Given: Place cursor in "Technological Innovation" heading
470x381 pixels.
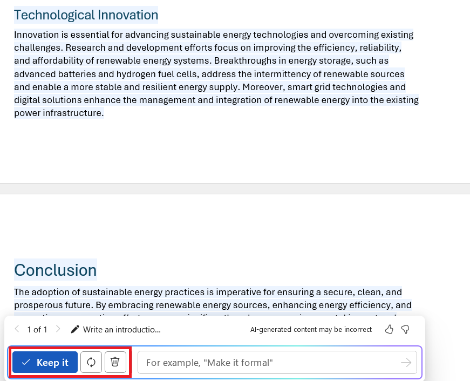Looking at the screenshot, I should 86,15.
